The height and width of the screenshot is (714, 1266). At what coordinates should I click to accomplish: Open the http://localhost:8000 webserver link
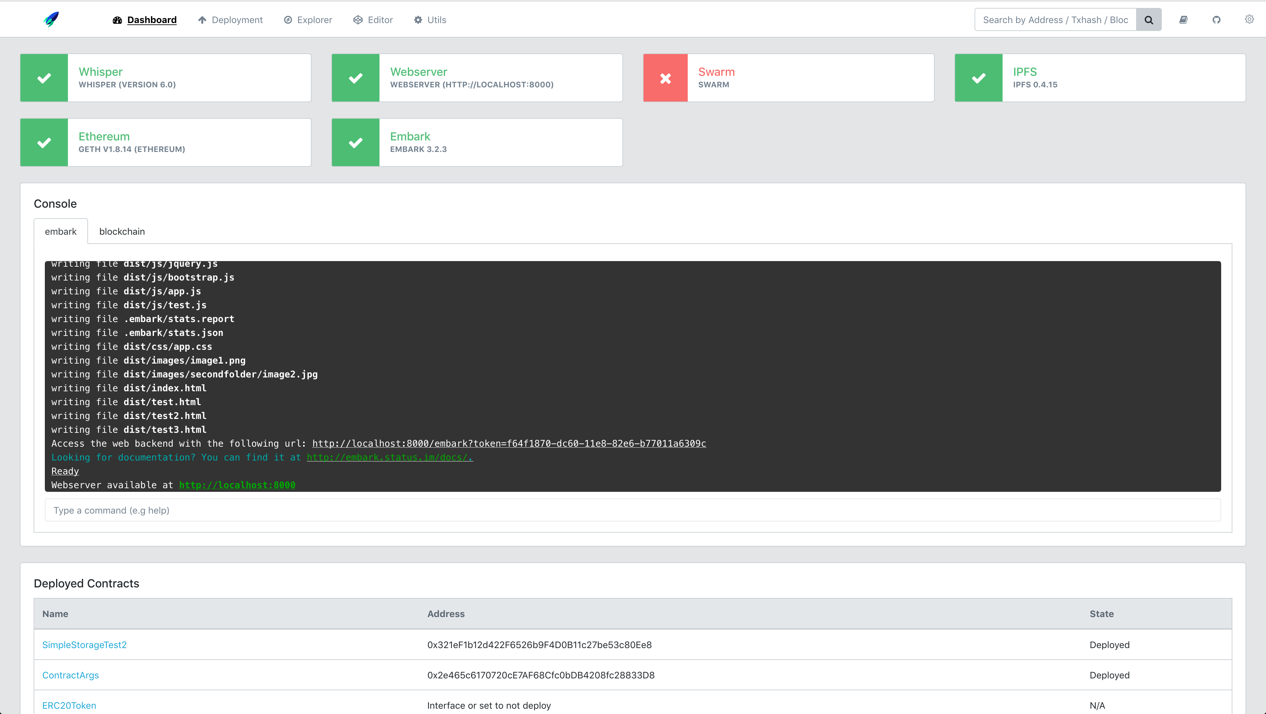point(237,485)
